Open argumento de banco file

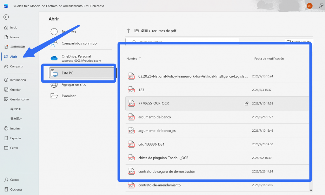[x=217, y=117]
